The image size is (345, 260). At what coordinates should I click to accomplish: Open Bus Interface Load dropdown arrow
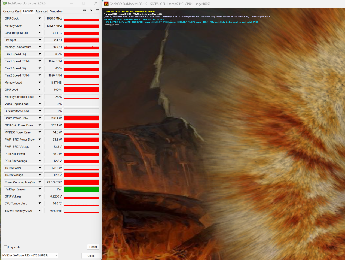(x=40, y=111)
